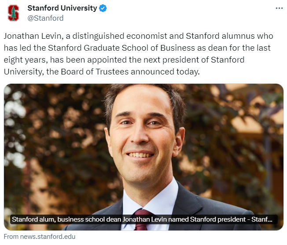Click the Stanford tree logo avatar
This screenshot has width=287, height=245.
[14, 13]
